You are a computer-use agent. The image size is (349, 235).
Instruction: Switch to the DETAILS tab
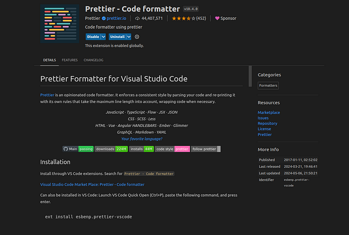click(x=49, y=60)
